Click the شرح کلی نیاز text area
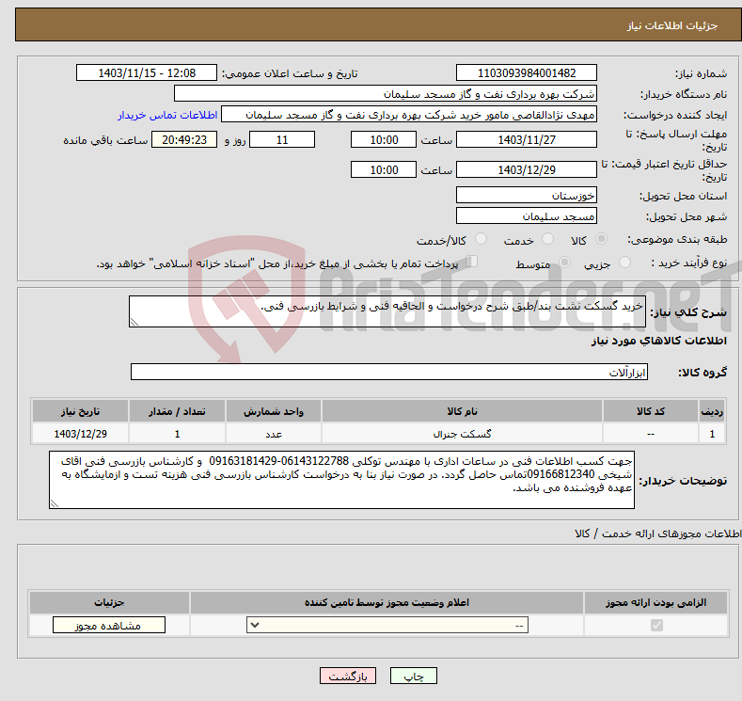 pos(387,311)
